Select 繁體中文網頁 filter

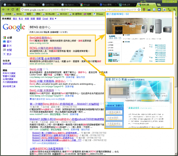pyautogui.click(x=9, y=76)
